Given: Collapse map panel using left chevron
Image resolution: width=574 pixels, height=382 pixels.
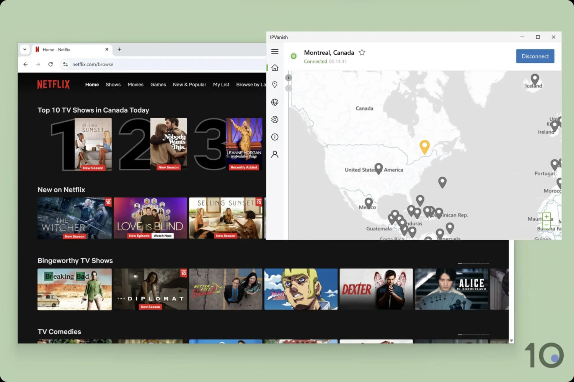Looking at the screenshot, I should [x=288, y=88].
